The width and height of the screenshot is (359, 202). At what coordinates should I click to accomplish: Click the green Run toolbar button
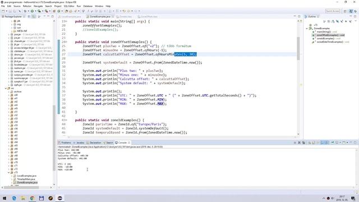point(32,11)
